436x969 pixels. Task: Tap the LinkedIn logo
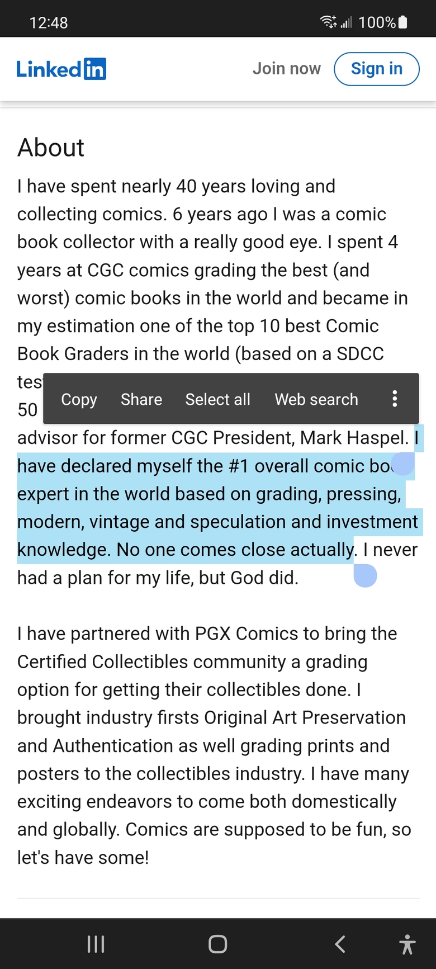[x=61, y=69]
